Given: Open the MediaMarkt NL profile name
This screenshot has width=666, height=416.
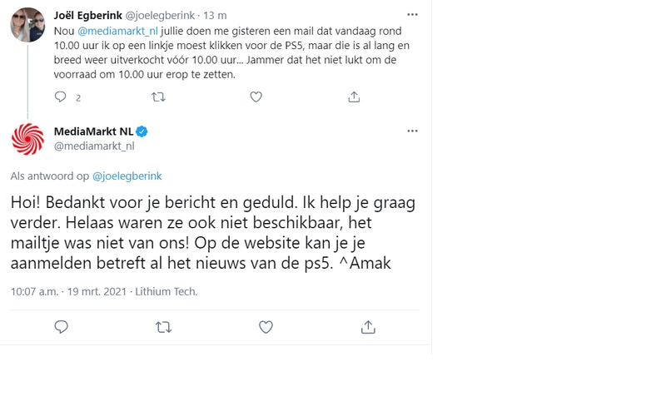Looking at the screenshot, I should pyautogui.click(x=92, y=131).
